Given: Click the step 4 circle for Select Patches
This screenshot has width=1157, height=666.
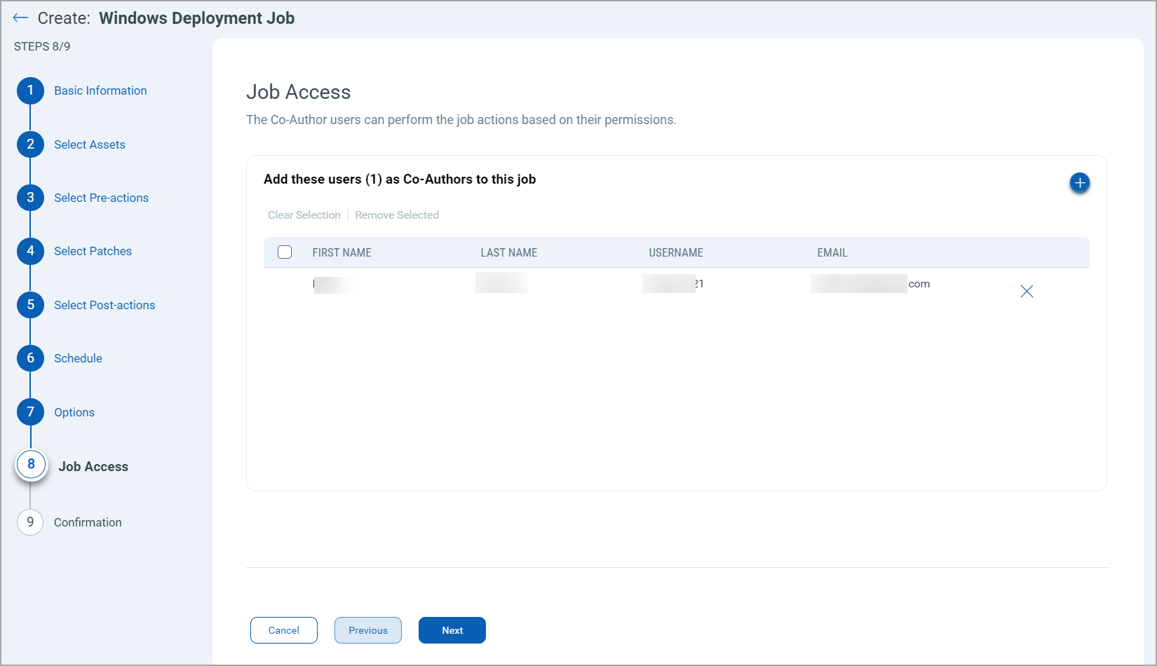Looking at the screenshot, I should [30, 251].
